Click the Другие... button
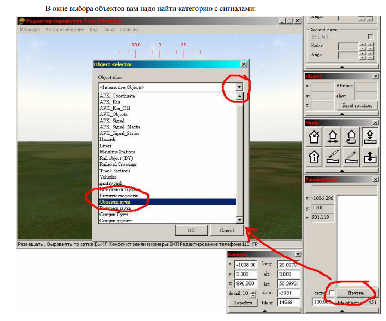Screen dimensions: 386x321 (x=354, y=293)
